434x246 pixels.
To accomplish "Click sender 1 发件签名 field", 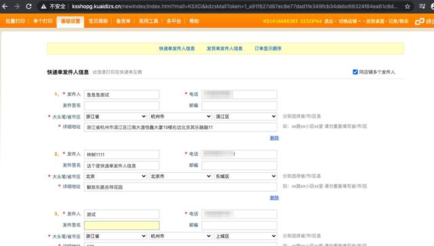I will 122,106.
